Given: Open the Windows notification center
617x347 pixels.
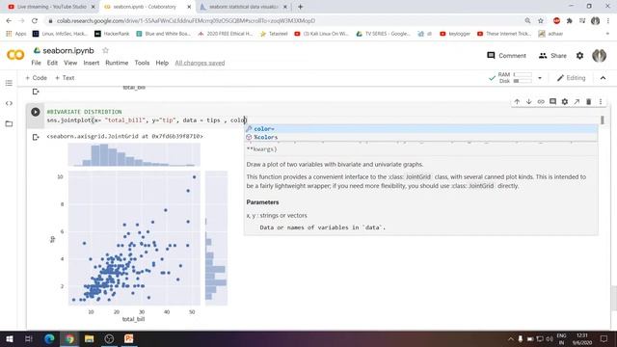Looking at the screenshot, I should point(604,338).
